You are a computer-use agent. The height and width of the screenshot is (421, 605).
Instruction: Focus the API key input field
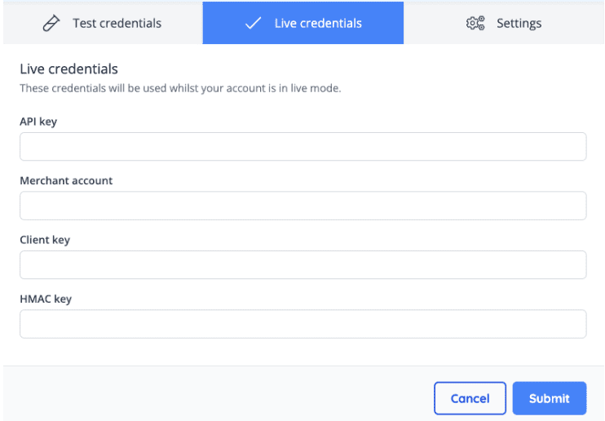click(x=302, y=147)
